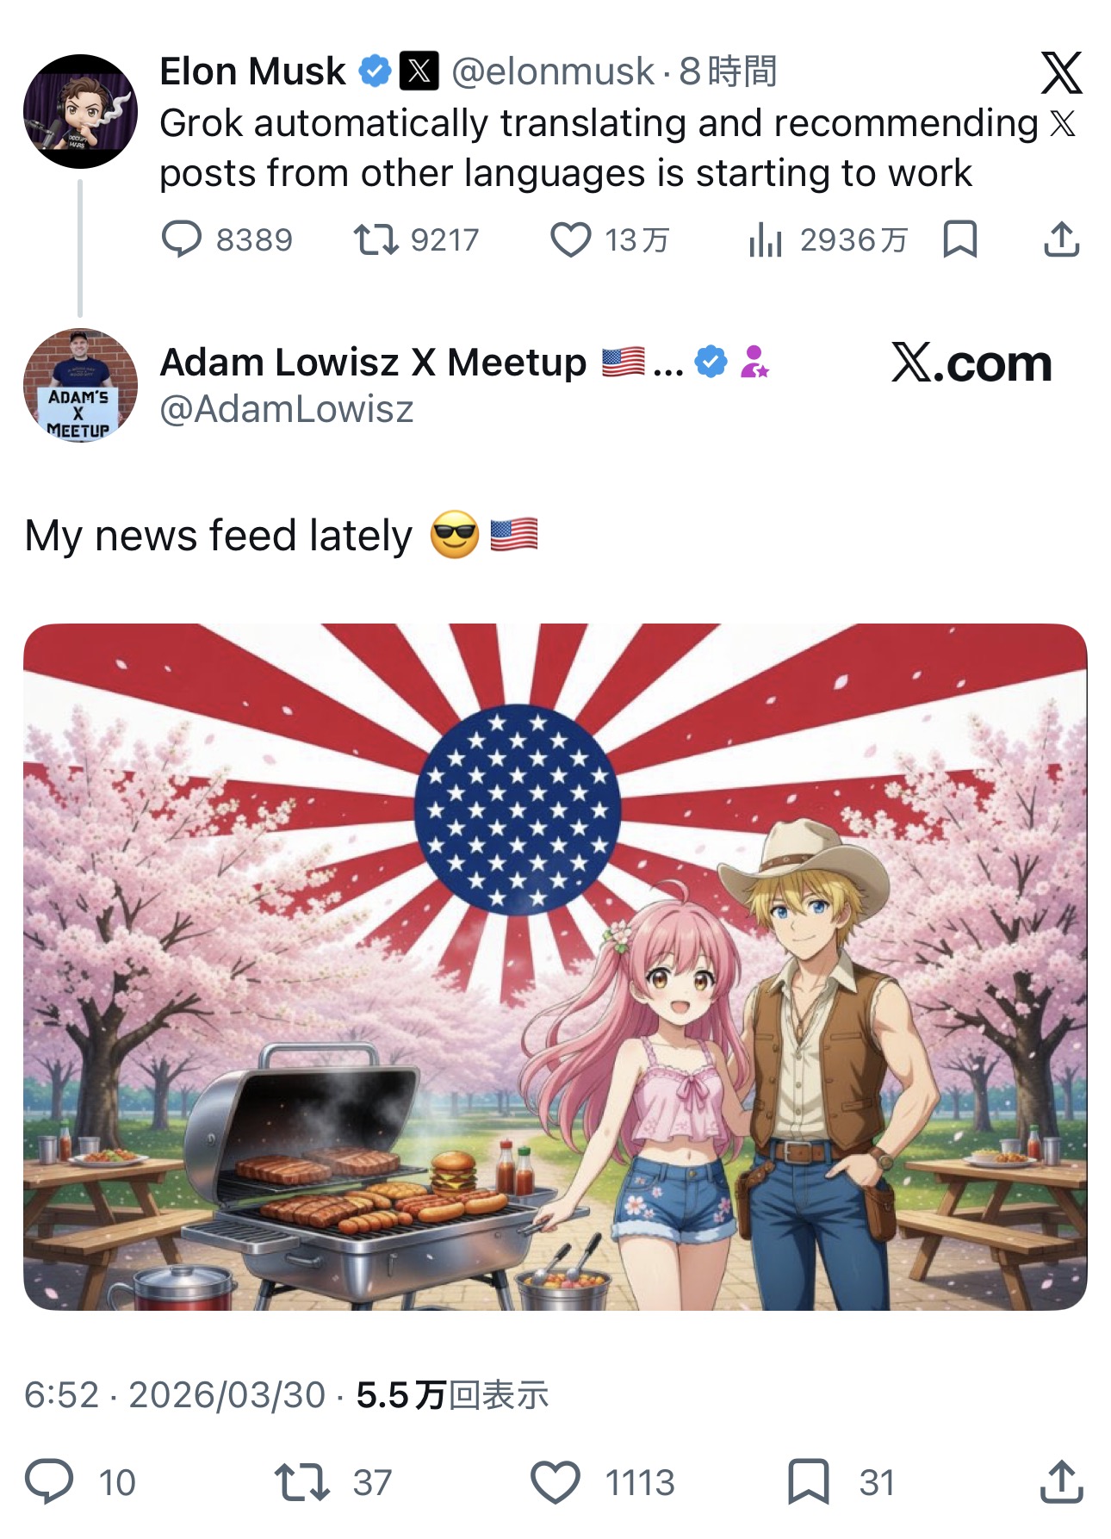1111x1539 pixels.
Task: Open the anime barbecue image
Action: [555, 966]
